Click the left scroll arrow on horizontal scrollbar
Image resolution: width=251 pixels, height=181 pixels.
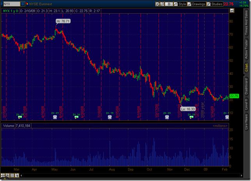(21, 176)
